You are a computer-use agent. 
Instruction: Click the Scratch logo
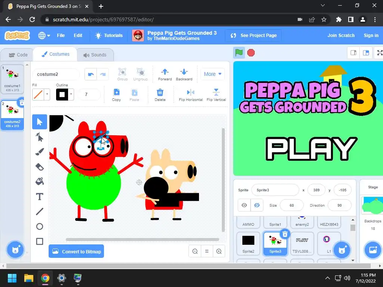(17, 36)
